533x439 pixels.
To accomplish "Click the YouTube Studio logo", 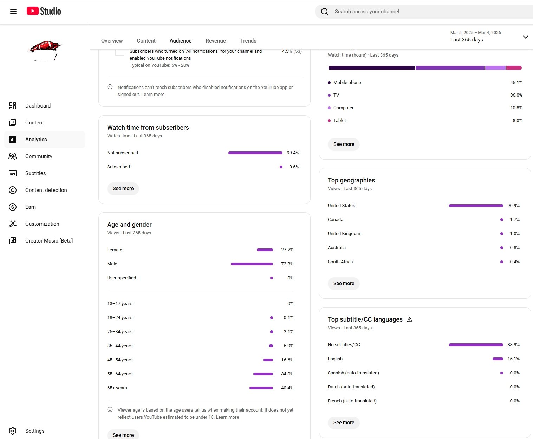I will 44,11.
